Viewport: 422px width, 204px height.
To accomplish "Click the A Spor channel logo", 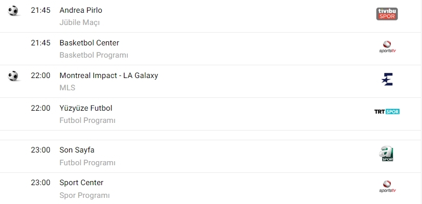I will [387, 154].
